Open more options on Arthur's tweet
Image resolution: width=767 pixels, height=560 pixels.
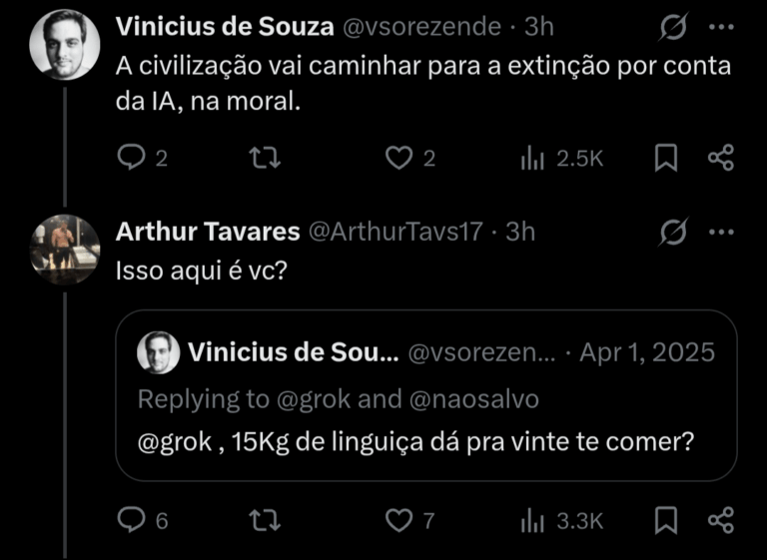721,232
